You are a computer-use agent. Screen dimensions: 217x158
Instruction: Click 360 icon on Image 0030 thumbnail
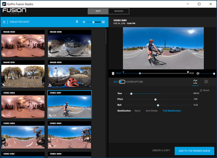[x=50, y=85]
